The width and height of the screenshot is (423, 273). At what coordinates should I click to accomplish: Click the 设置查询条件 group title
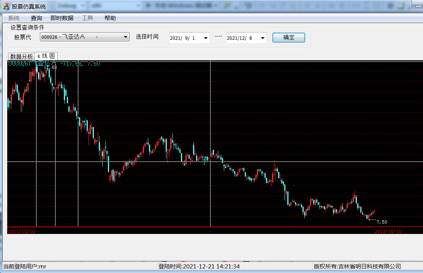click(x=27, y=27)
